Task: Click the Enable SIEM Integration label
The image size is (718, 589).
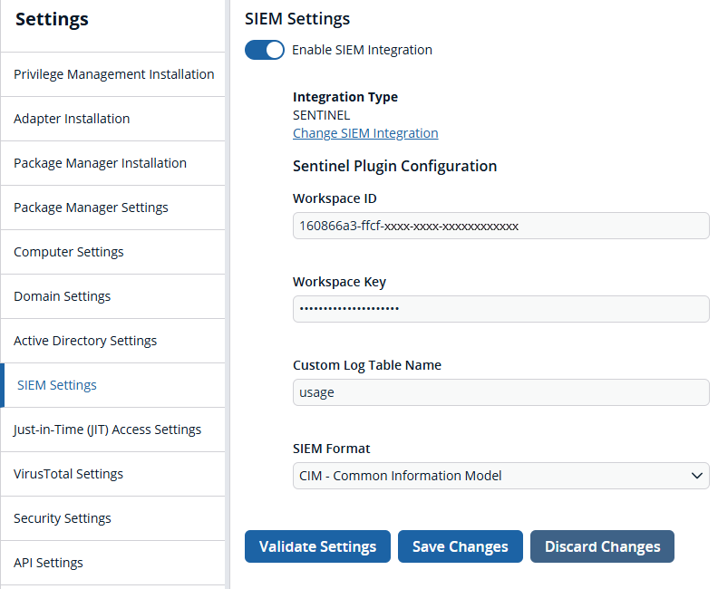Action: coord(363,50)
